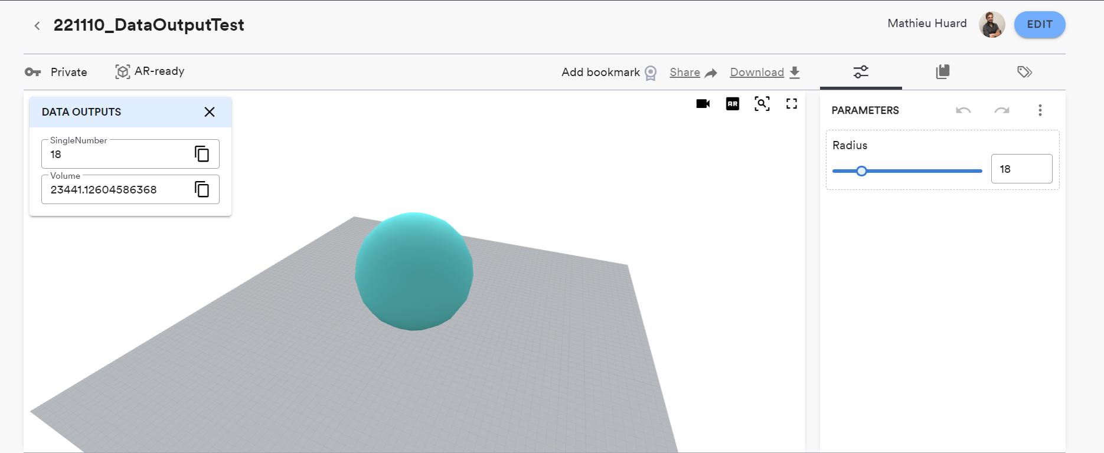Copy the Volume output value
Screen dimensions: 1104x453
[202, 189]
